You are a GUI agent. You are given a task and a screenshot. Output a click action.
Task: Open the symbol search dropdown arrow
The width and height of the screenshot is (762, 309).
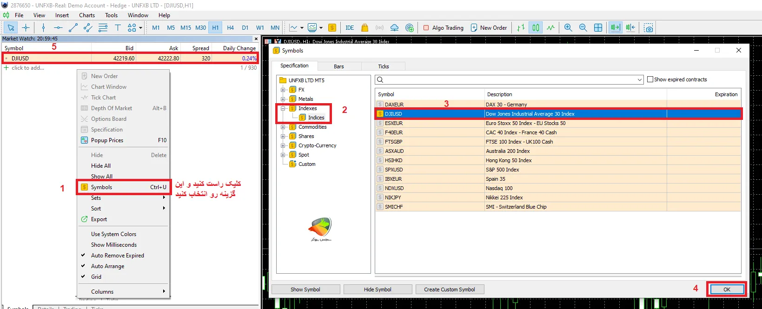[x=640, y=80]
